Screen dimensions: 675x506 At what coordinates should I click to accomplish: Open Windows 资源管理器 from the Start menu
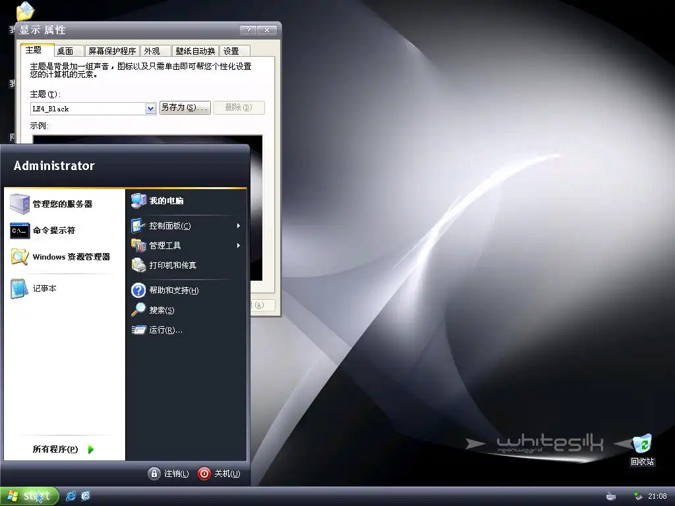point(65,257)
